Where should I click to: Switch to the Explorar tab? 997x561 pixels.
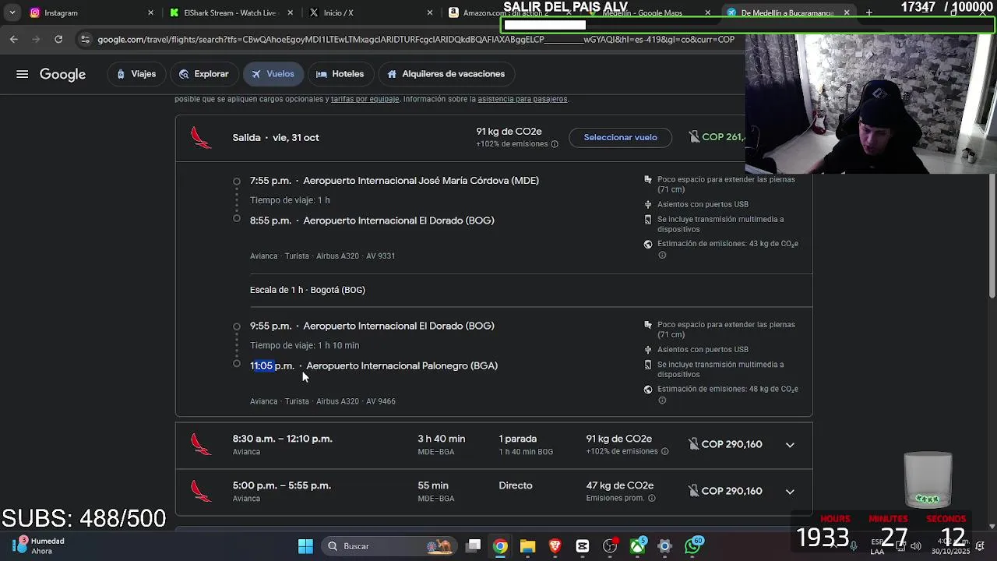coord(204,74)
